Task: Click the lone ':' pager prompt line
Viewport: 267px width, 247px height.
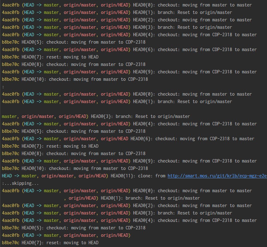Action: [3, 87]
